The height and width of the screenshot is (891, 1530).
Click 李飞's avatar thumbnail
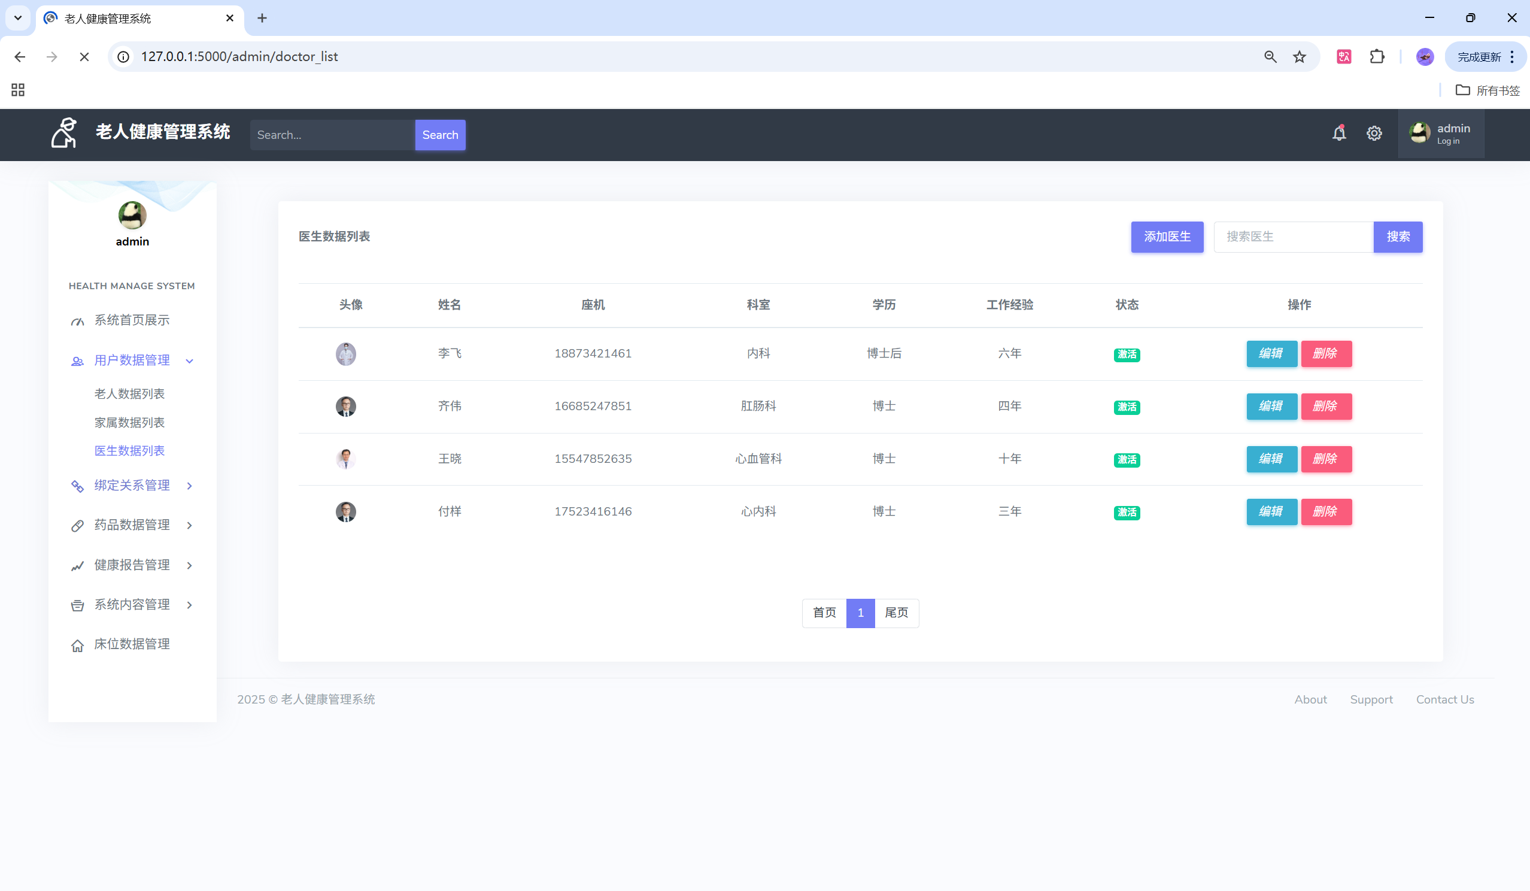pyautogui.click(x=345, y=354)
